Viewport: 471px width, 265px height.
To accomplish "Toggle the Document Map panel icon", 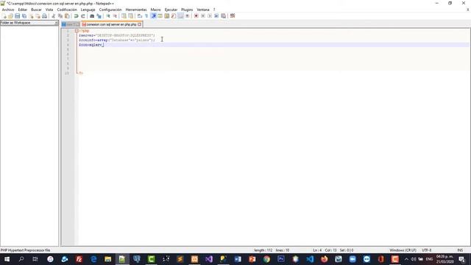I will [167, 16].
